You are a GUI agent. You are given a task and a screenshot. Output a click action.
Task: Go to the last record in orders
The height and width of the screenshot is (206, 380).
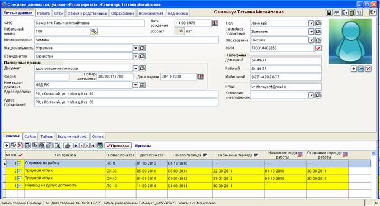point(92,146)
